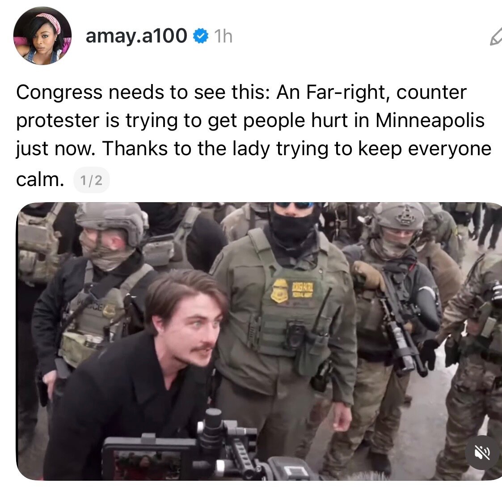Click the 1h post timestamp
Image resolution: width=502 pixels, height=492 pixels.
point(223,36)
